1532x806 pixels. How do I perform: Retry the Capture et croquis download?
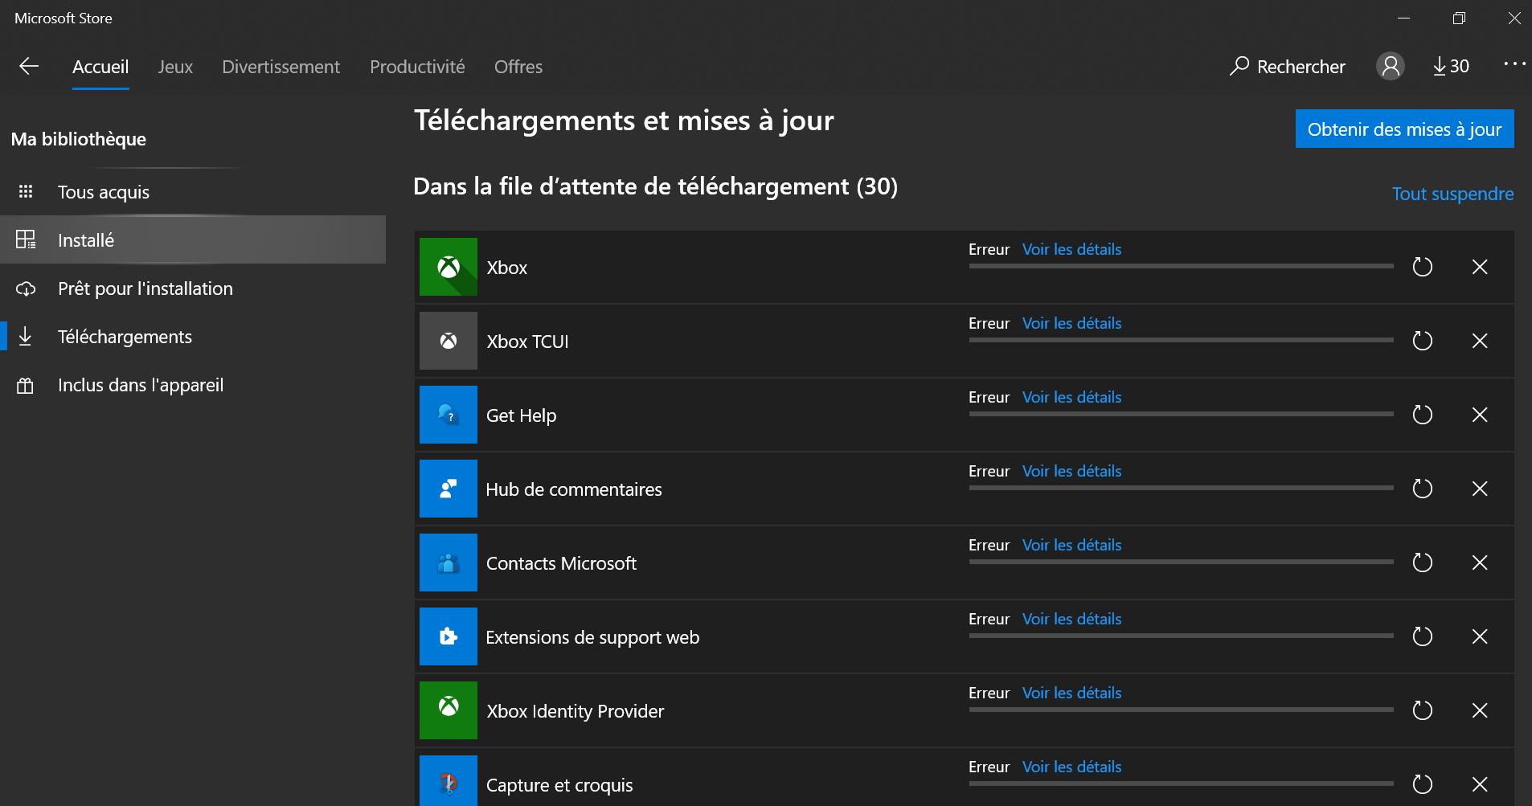1423,784
